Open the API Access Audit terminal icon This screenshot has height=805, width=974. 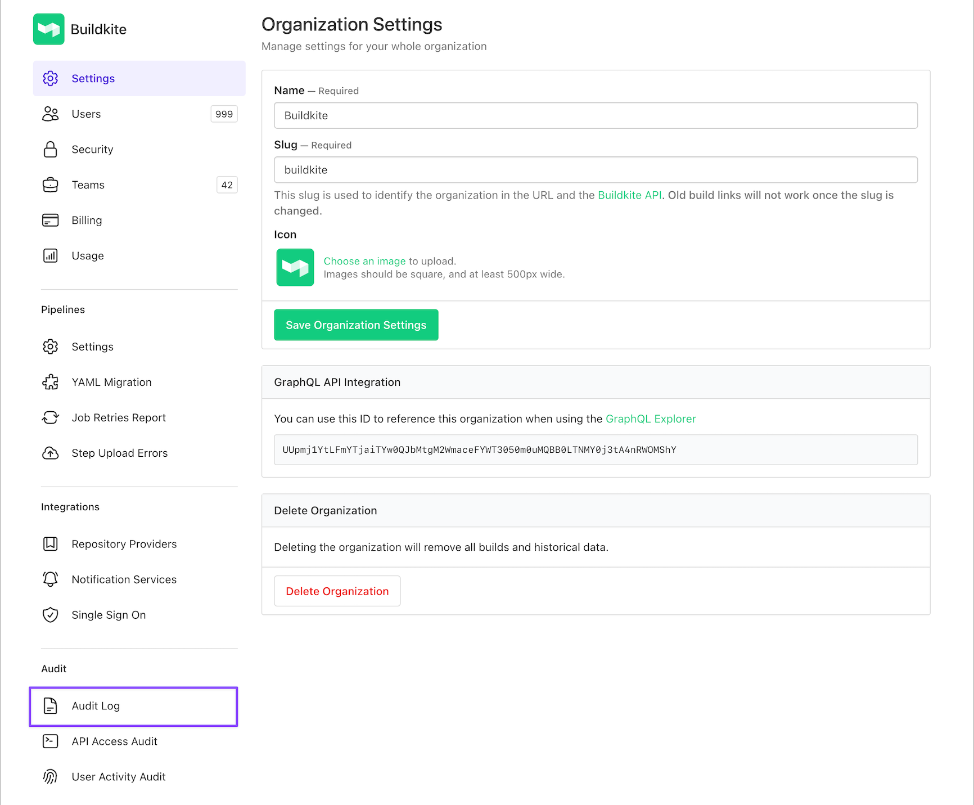click(x=51, y=741)
